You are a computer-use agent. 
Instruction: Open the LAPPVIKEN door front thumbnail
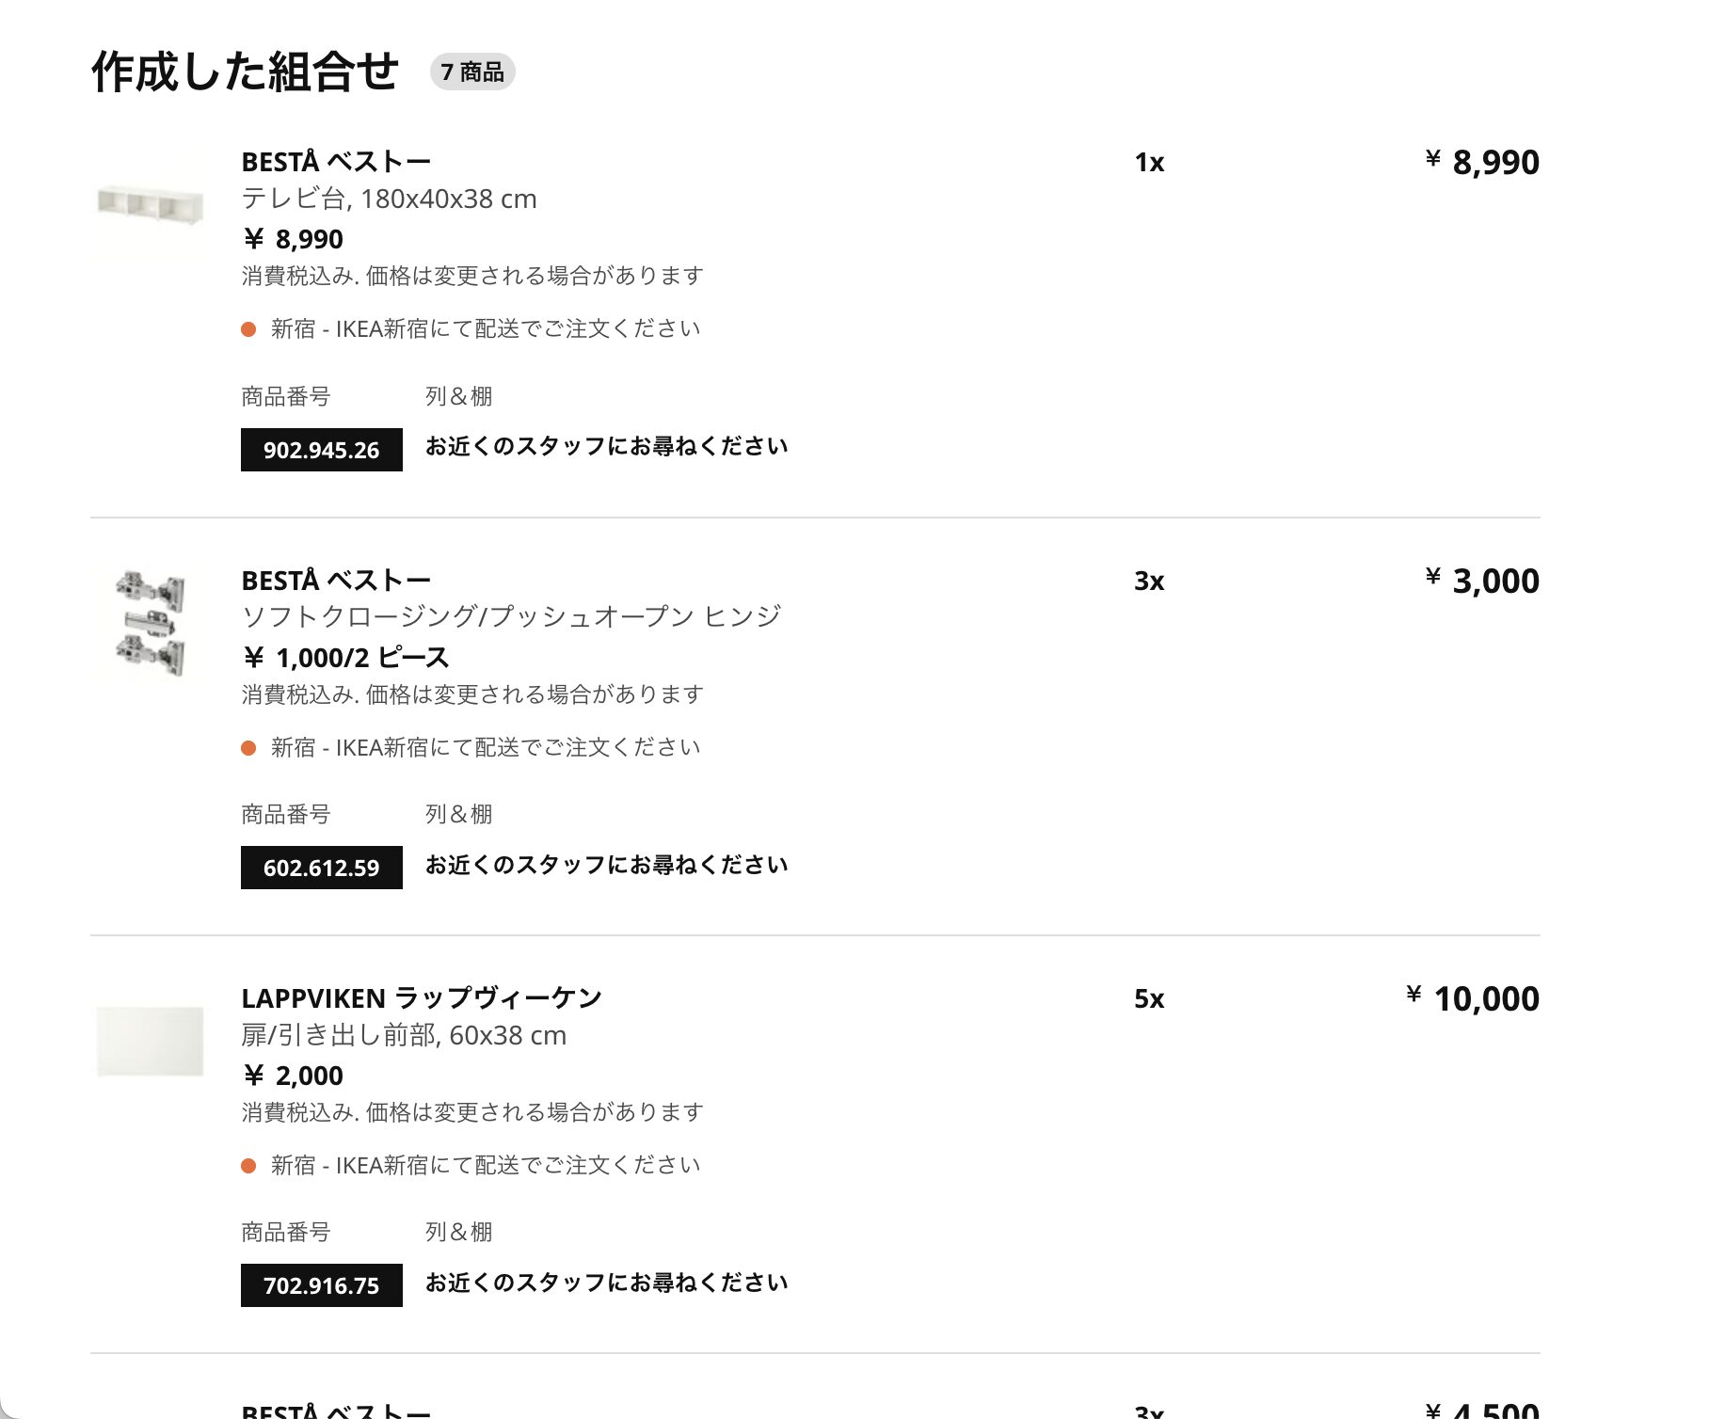(x=151, y=1041)
